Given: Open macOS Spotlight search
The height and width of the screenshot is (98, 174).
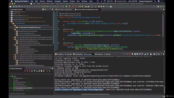Looking at the screenshot, I should 155,1.
